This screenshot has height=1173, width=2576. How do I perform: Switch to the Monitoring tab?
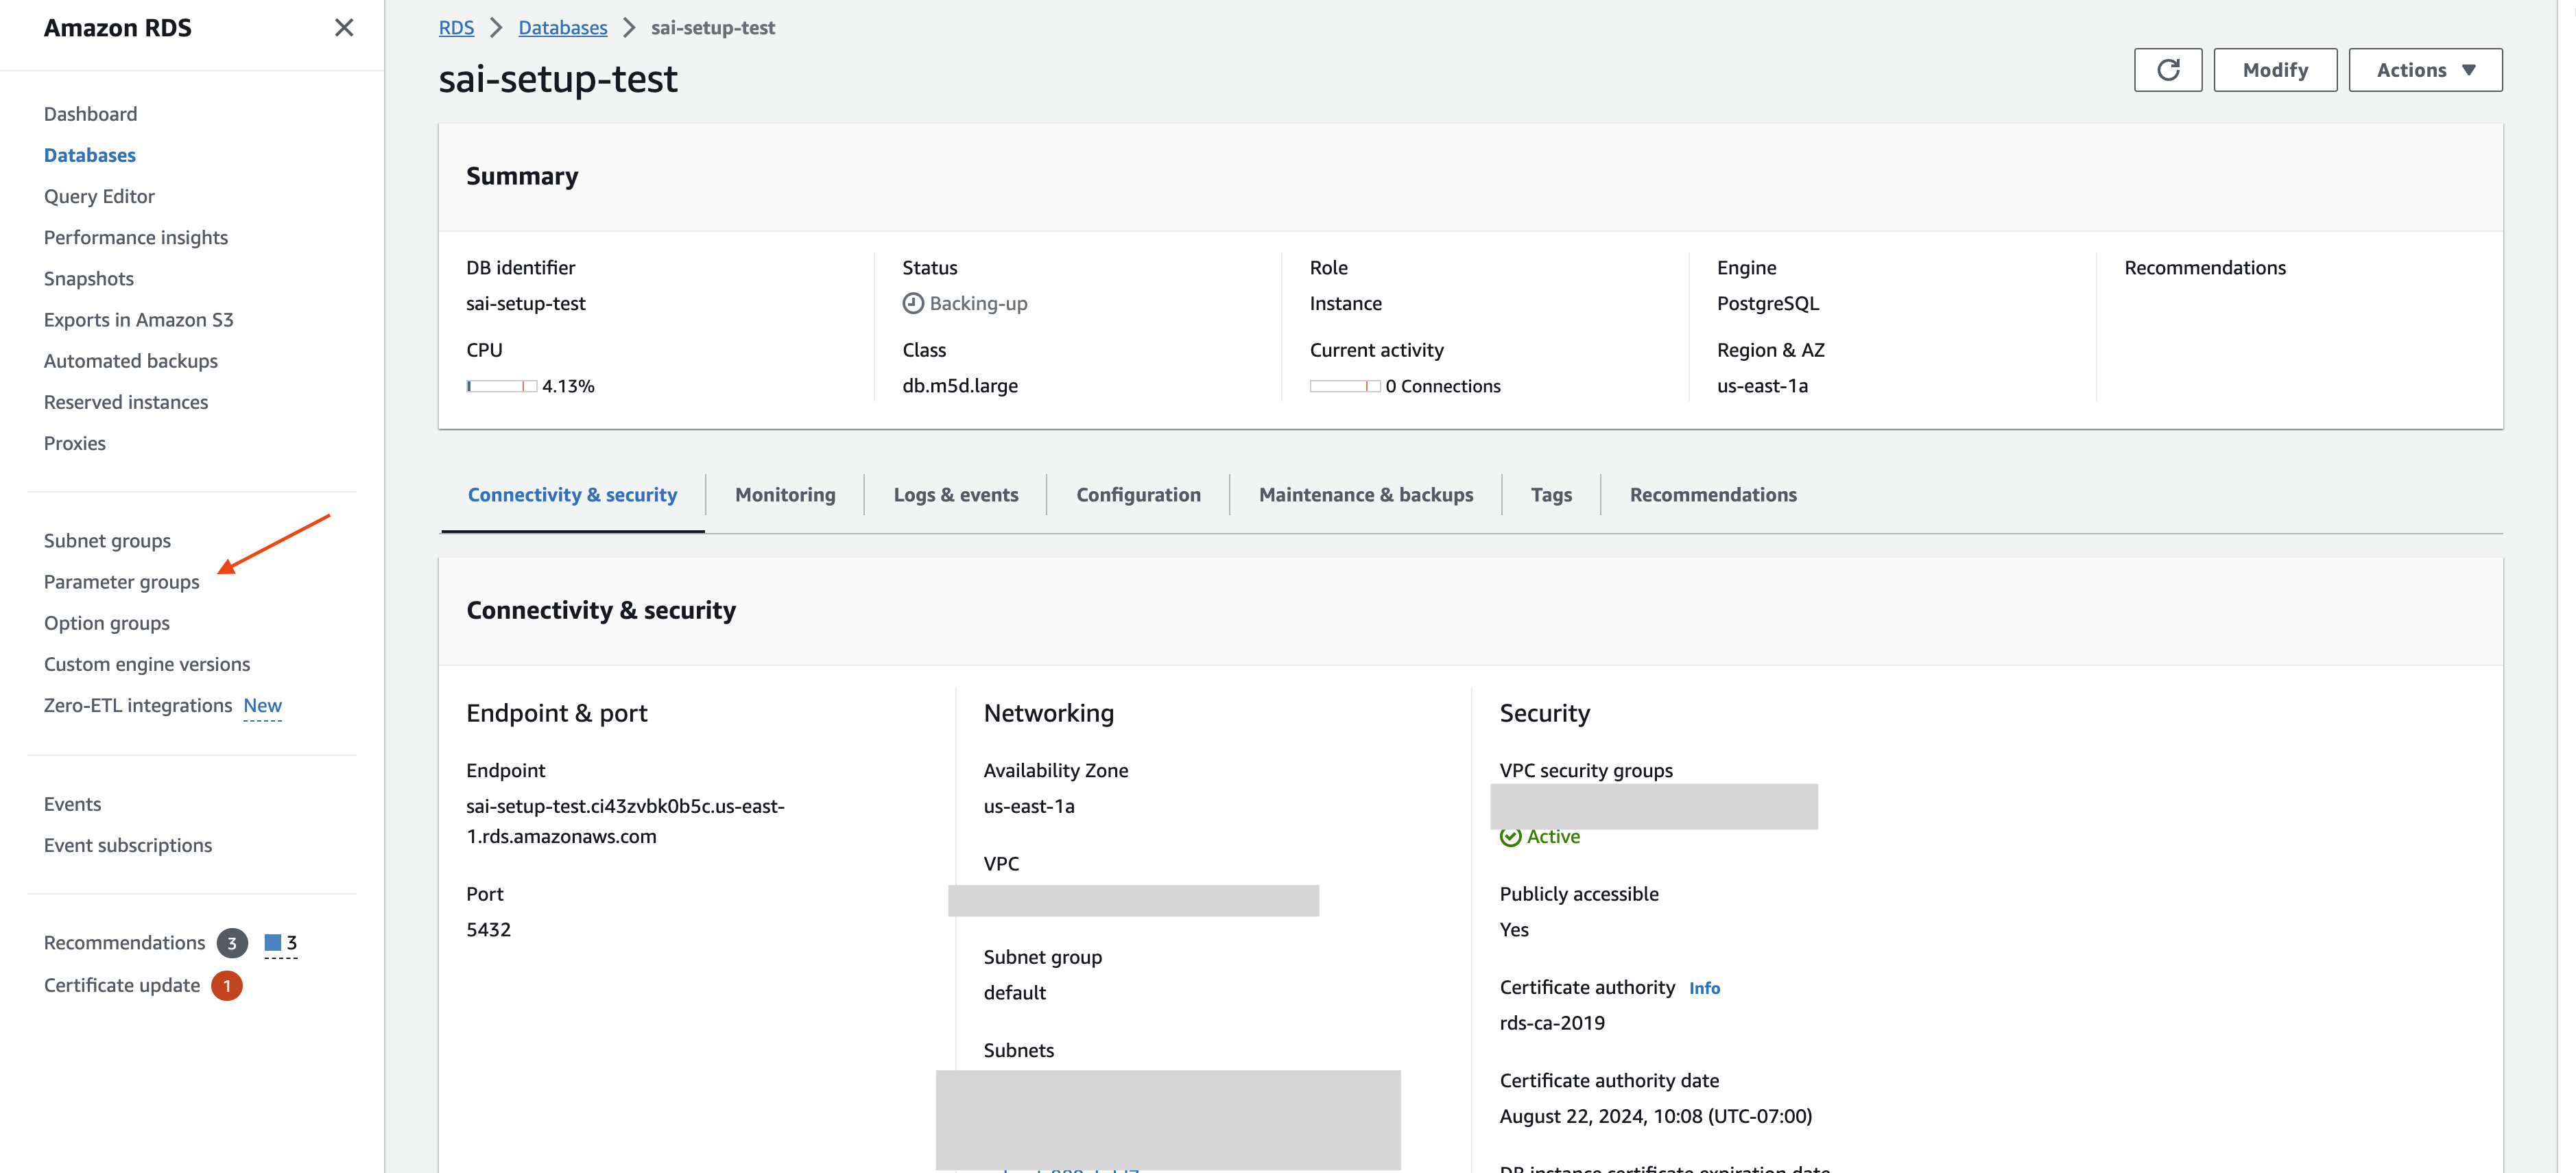pos(785,495)
